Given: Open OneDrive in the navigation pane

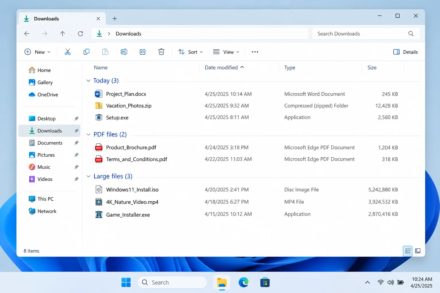Looking at the screenshot, I should point(43,94).
